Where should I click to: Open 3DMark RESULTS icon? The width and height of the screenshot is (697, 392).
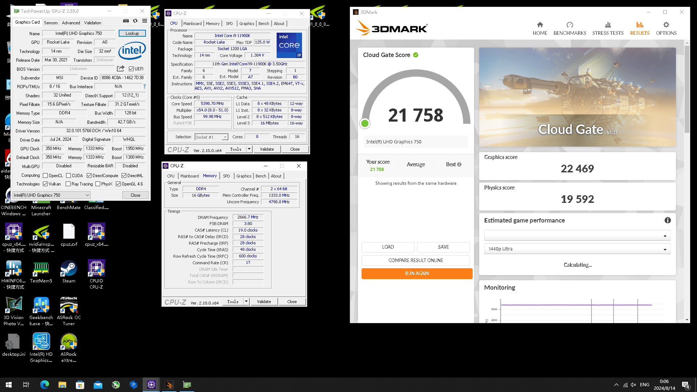click(640, 25)
